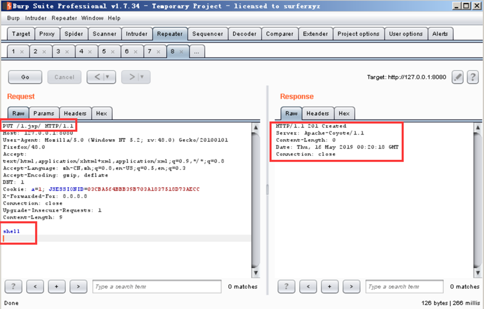Open the history back dropdown arrow
Screen dimensions: 484x309
pyautogui.click(x=107, y=77)
